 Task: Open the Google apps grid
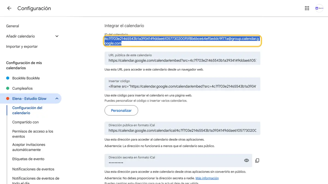tap(307, 8)
